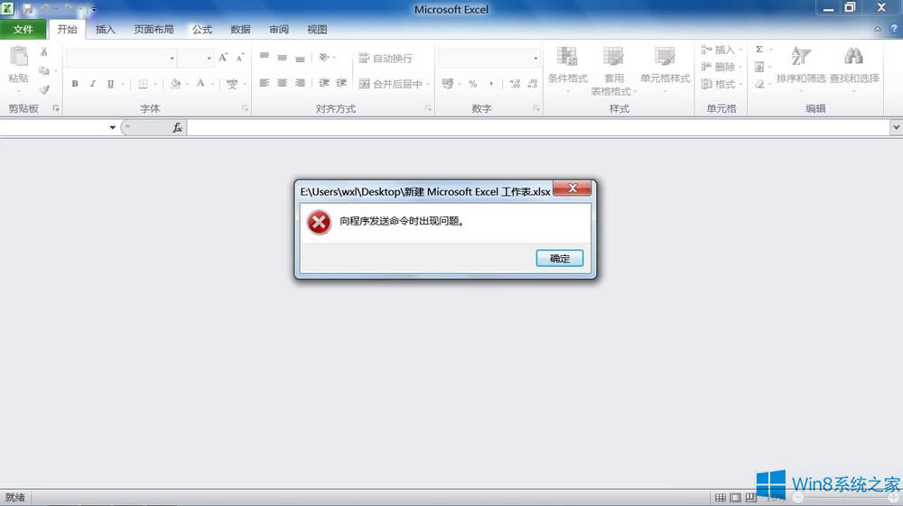Click the middle align icon
Image resolution: width=903 pixels, height=506 pixels.
(282, 58)
